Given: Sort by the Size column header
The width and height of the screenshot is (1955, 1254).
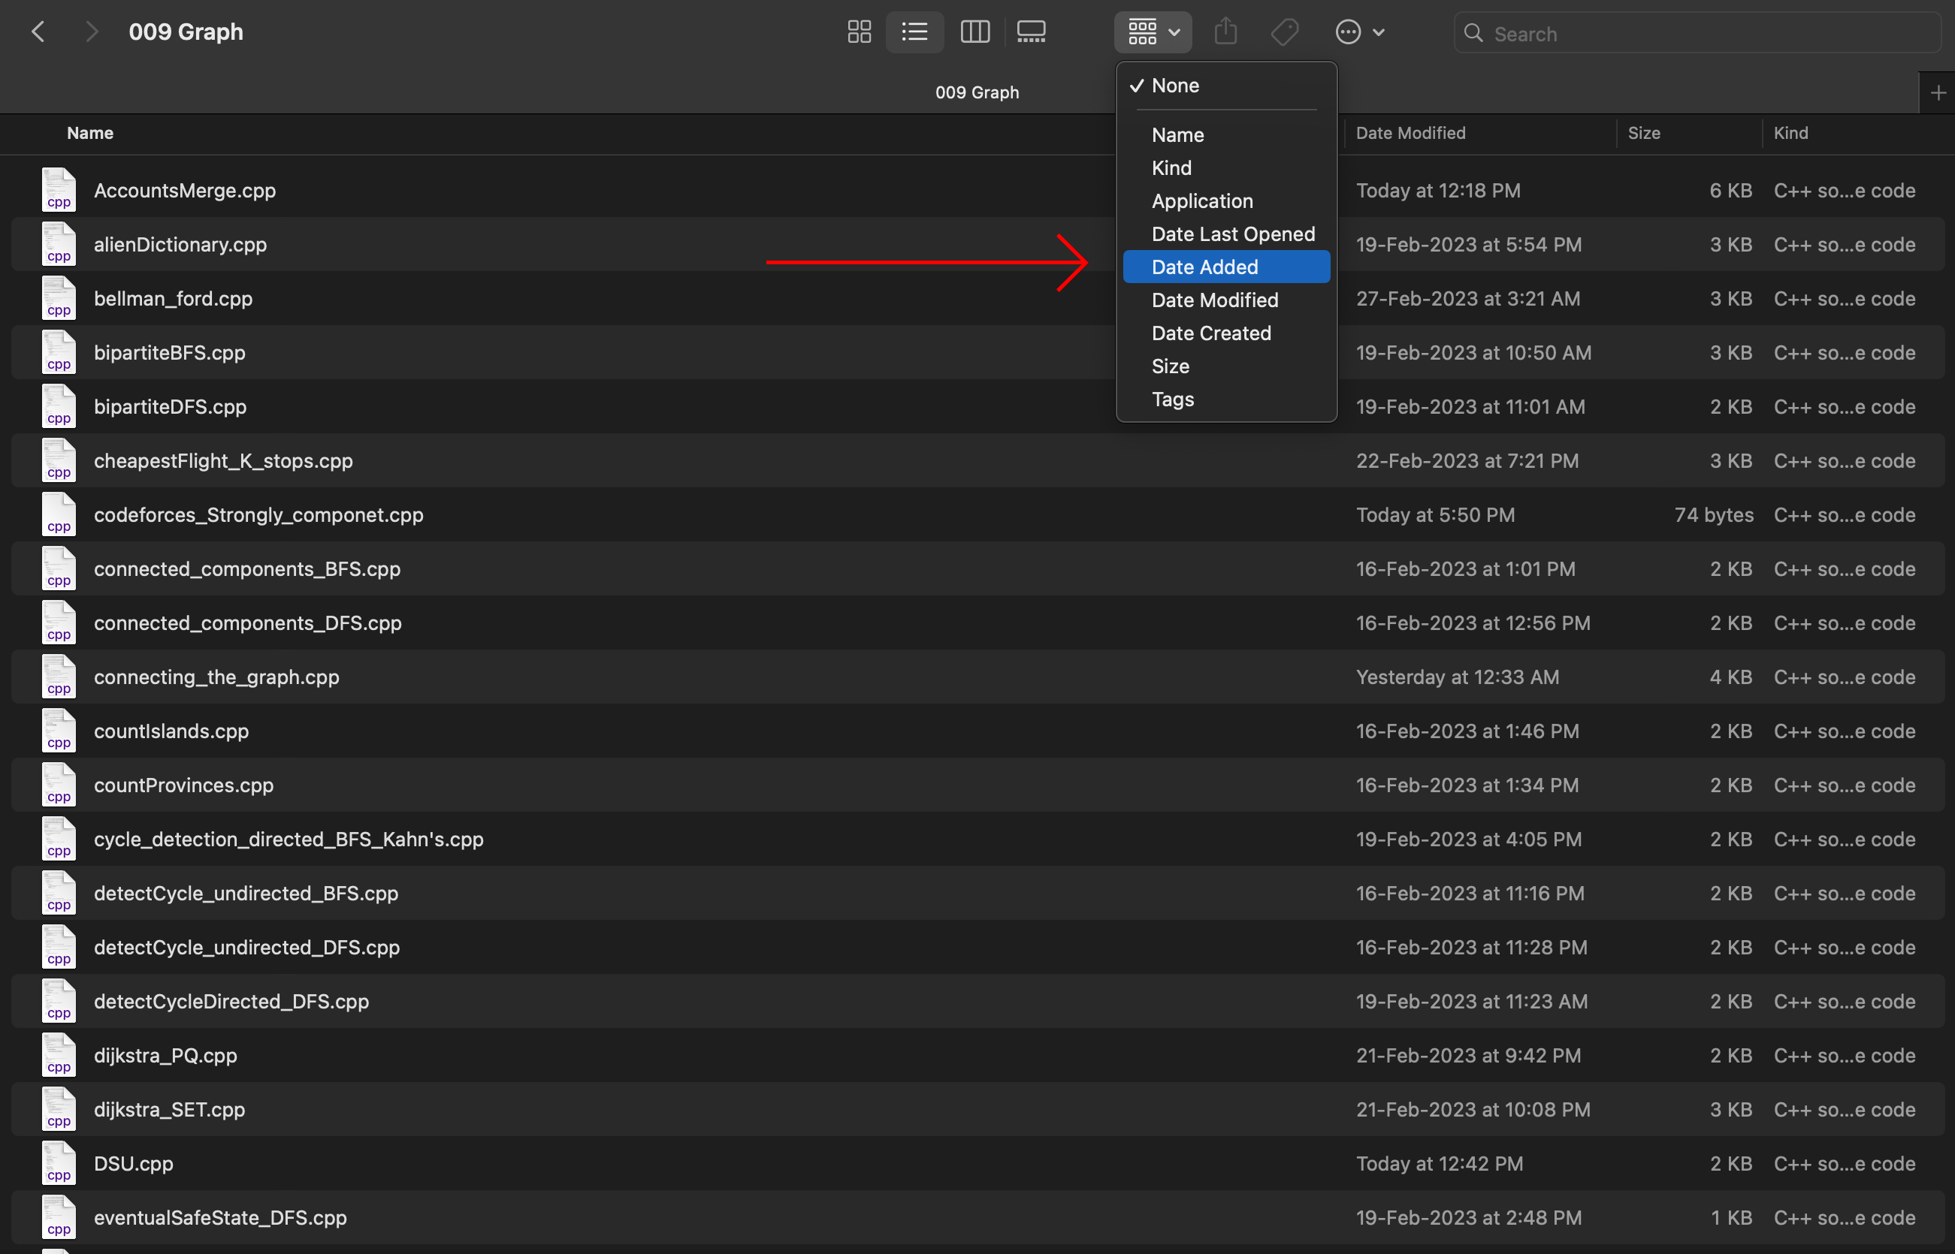Looking at the screenshot, I should pyautogui.click(x=1643, y=133).
